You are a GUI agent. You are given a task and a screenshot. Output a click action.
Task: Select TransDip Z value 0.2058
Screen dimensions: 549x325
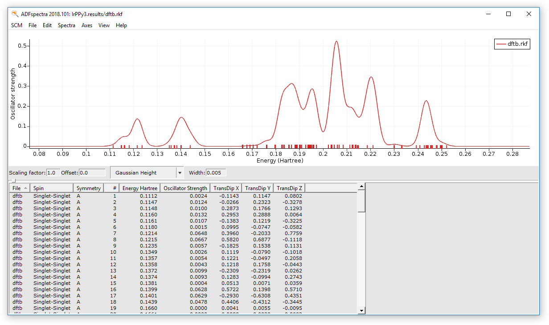coord(294,258)
